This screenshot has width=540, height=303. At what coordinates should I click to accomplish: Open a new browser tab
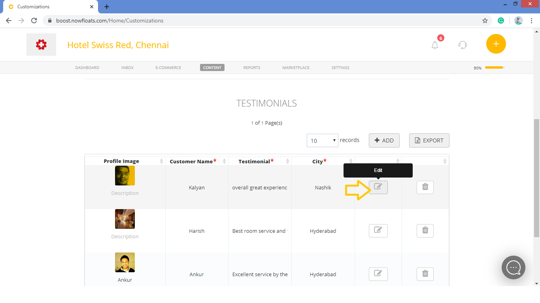point(107,7)
